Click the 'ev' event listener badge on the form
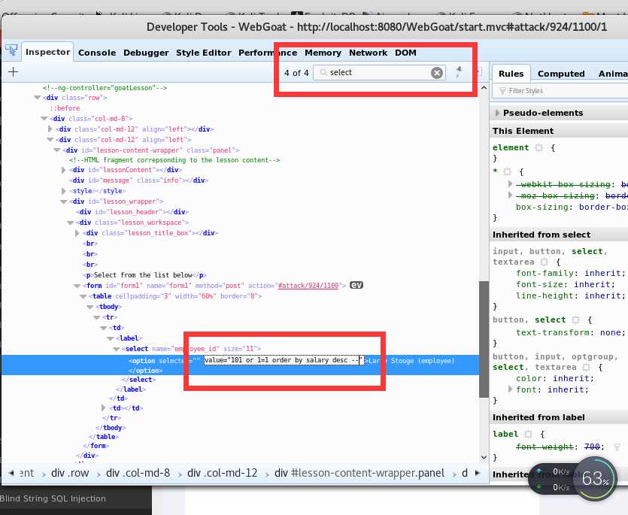This screenshot has height=515, width=628. [x=356, y=285]
